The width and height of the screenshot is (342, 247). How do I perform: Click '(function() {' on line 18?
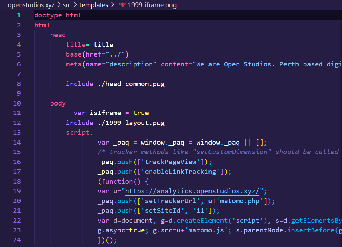pyautogui.click(x=123, y=182)
